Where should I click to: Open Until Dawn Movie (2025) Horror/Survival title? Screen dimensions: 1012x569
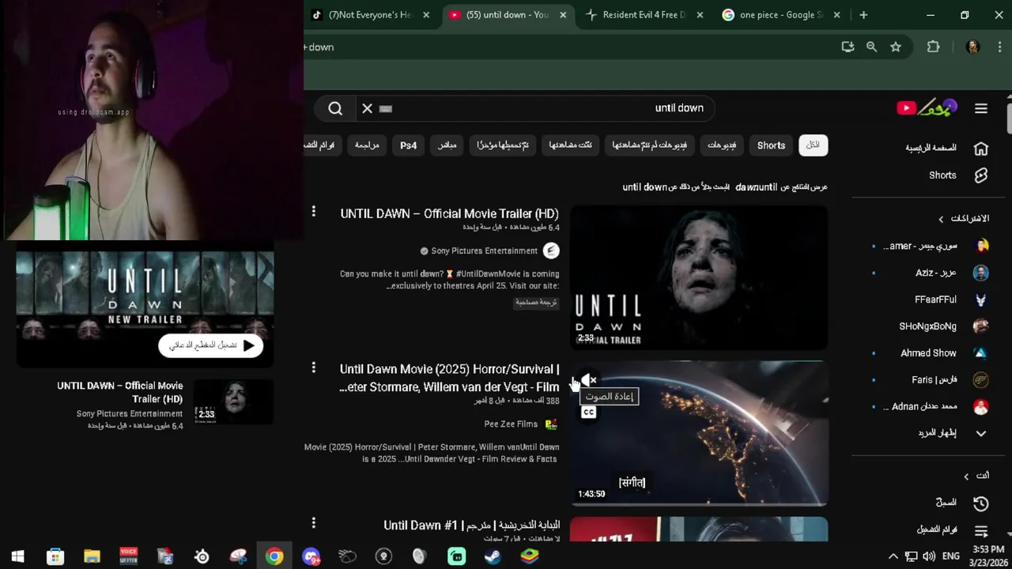(x=449, y=378)
